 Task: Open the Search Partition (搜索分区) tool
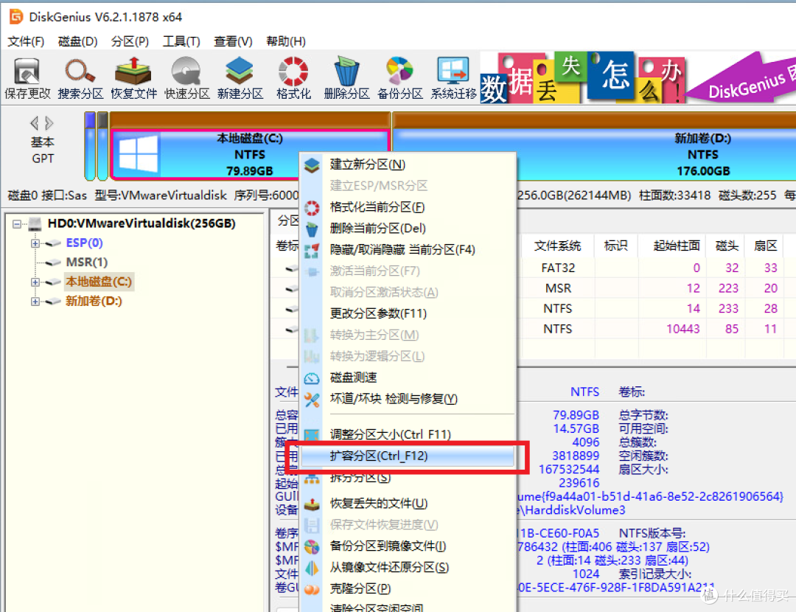pyautogui.click(x=80, y=79)
